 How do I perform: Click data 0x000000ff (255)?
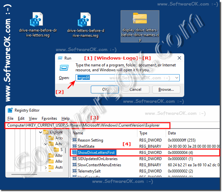182,140
